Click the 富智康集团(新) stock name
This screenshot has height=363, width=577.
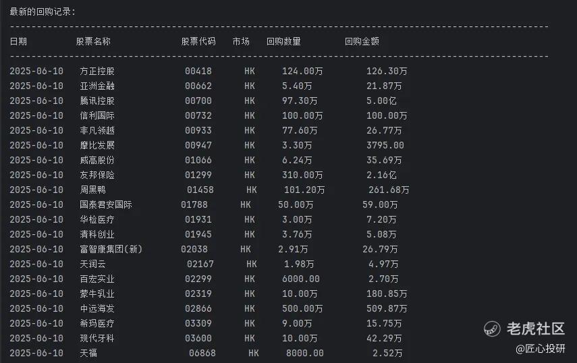pyautogui.click(x=111, y=249)
